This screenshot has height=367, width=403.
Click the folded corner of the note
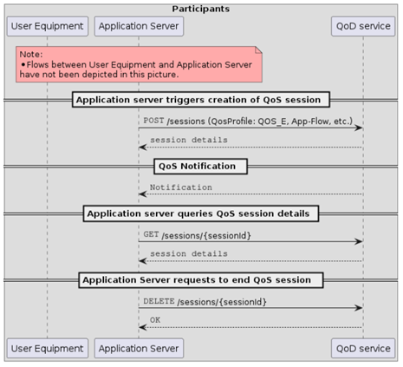[259, 49]
